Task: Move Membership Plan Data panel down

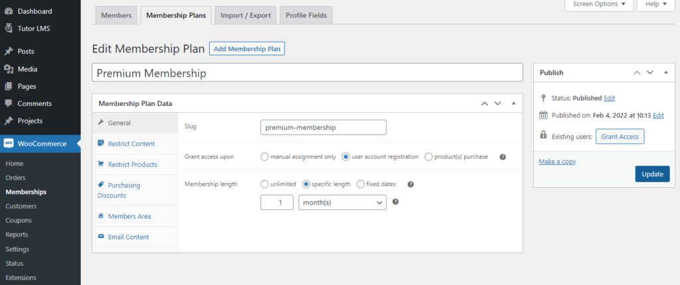Action: (497, 103)
